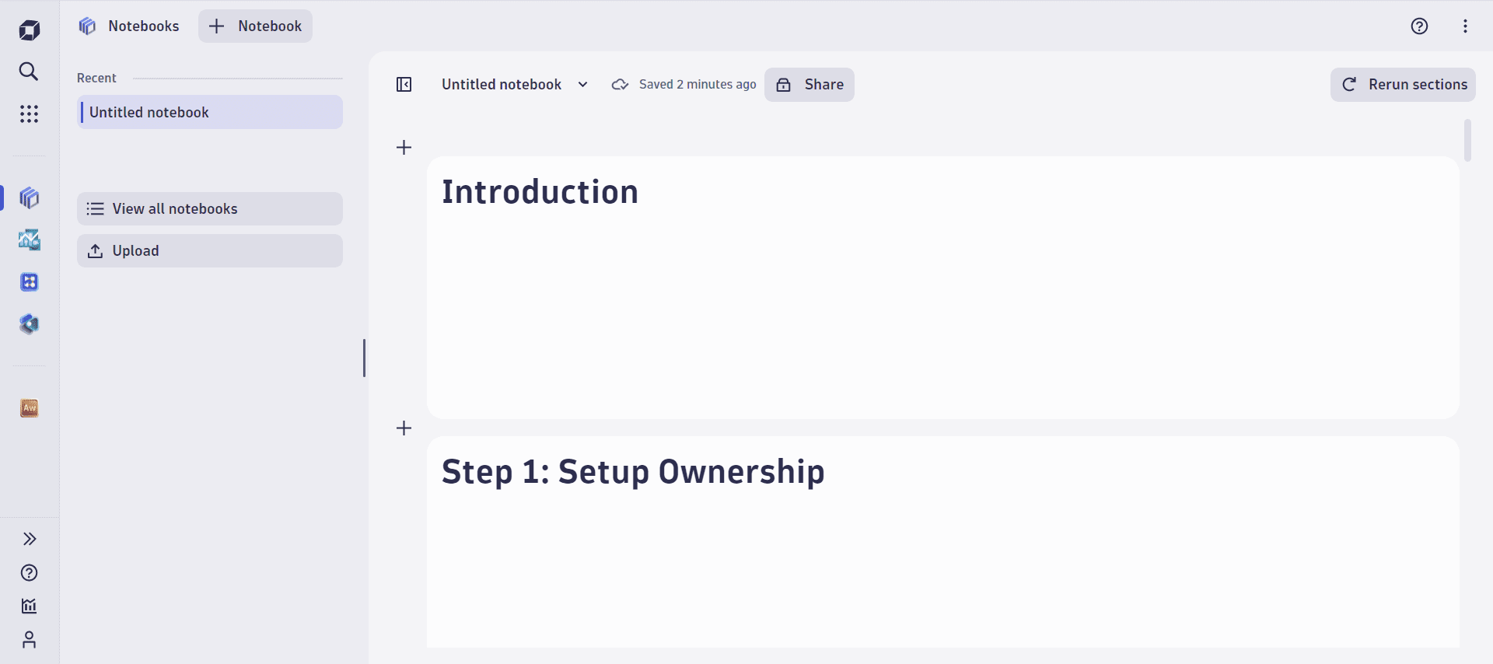Click the Share button

pos(809,85)
